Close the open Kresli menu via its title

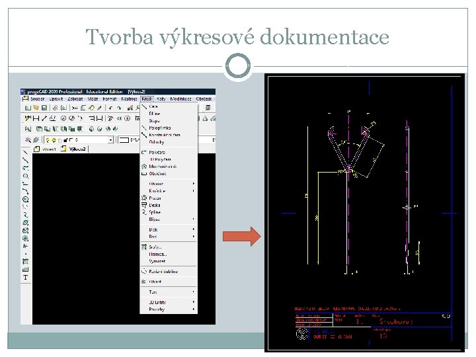147,99
